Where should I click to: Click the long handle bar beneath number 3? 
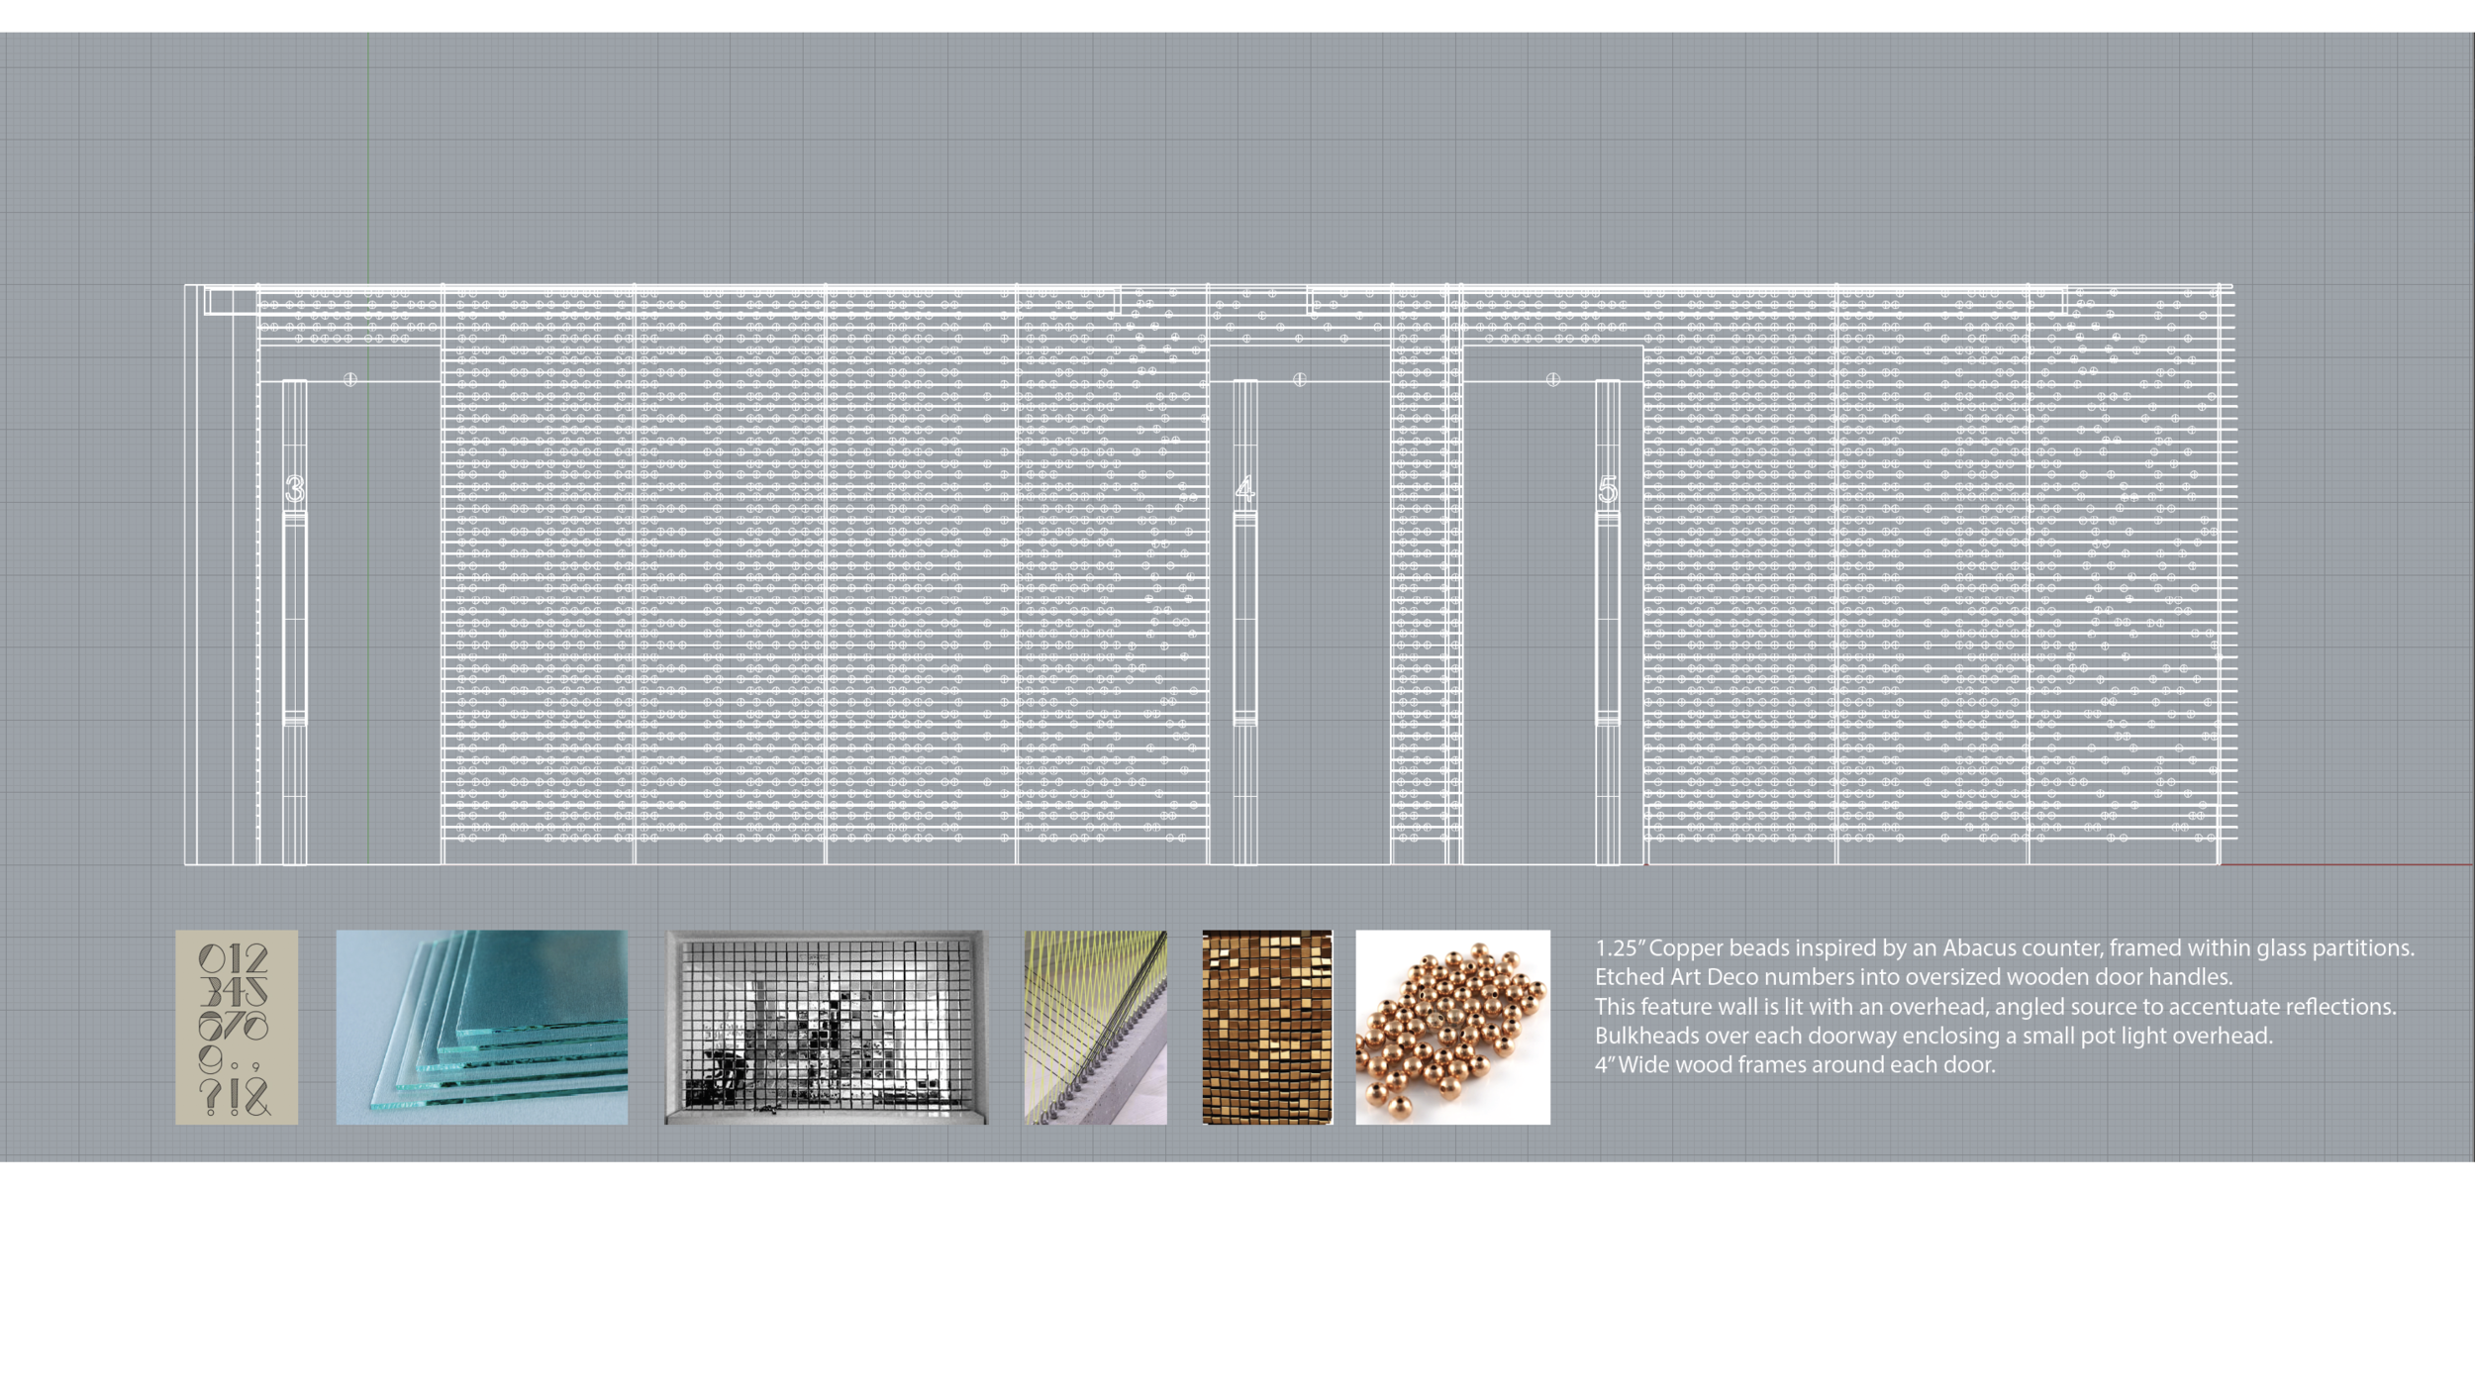(x=294, y=618)
